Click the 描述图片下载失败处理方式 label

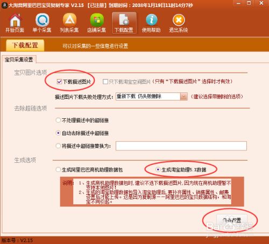click(84, 97)
